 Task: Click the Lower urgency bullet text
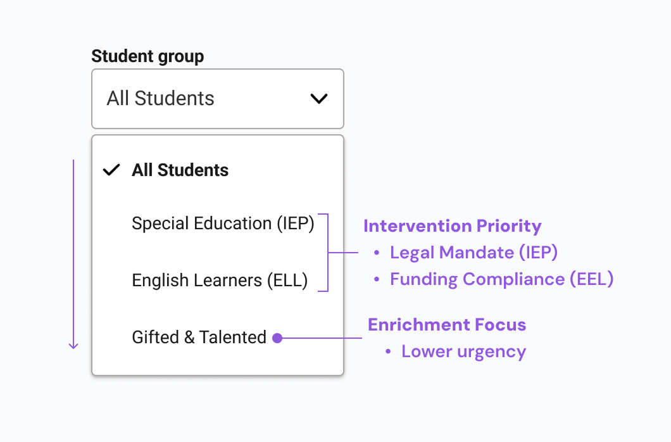(463, 351)
